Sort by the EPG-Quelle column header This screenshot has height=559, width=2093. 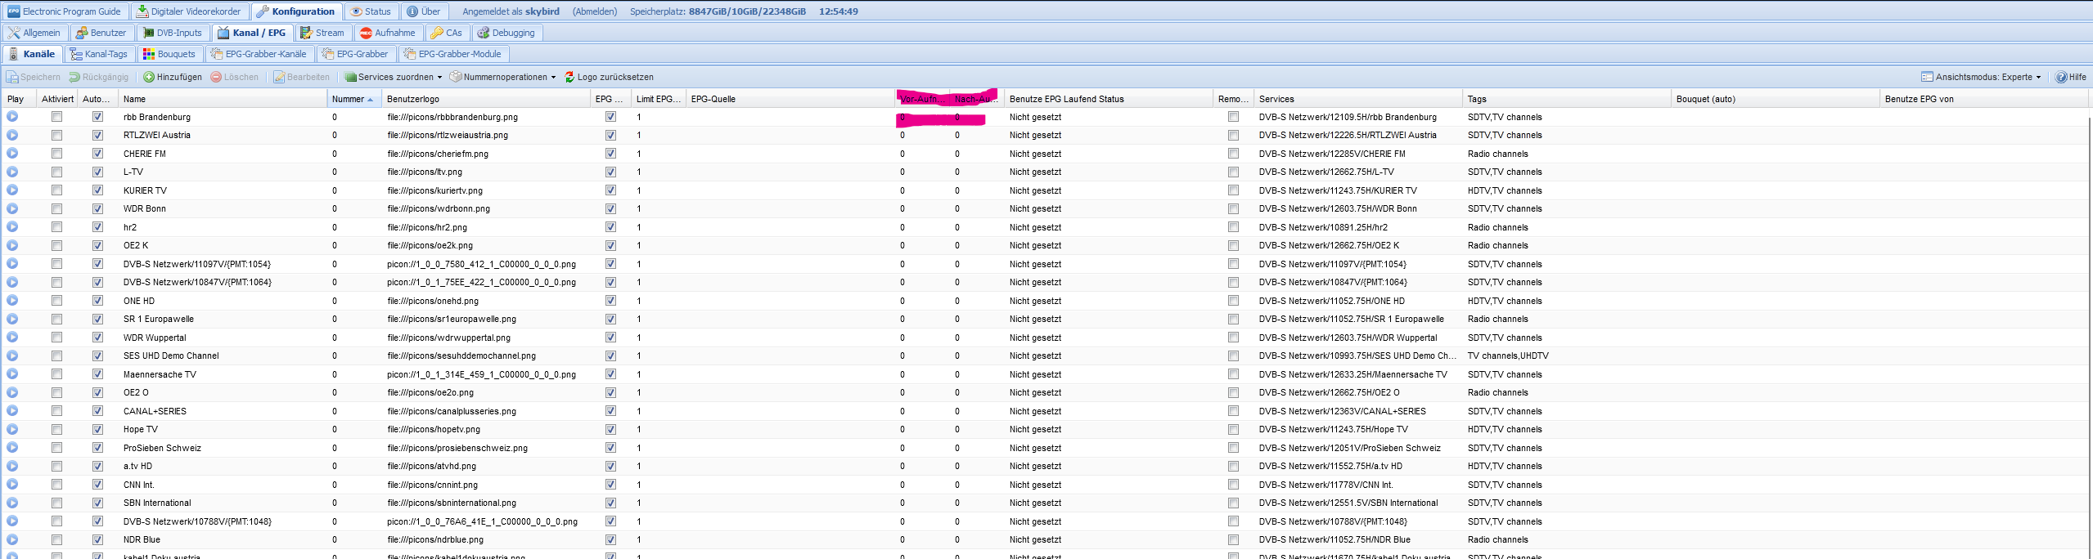pyautogui.click(x=790, y=99)
